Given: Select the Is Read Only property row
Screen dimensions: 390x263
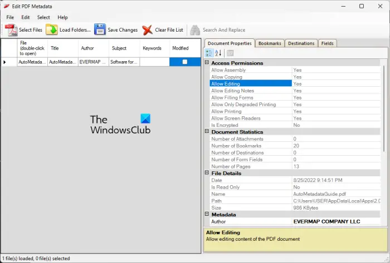Looking at the screenshot, I should (x=295, y=187).
